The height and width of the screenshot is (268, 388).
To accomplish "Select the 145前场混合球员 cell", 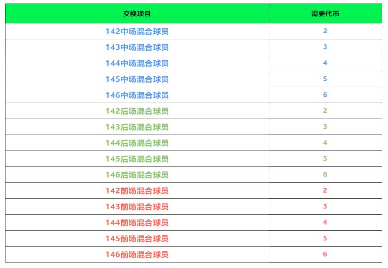I will [137, 238].
